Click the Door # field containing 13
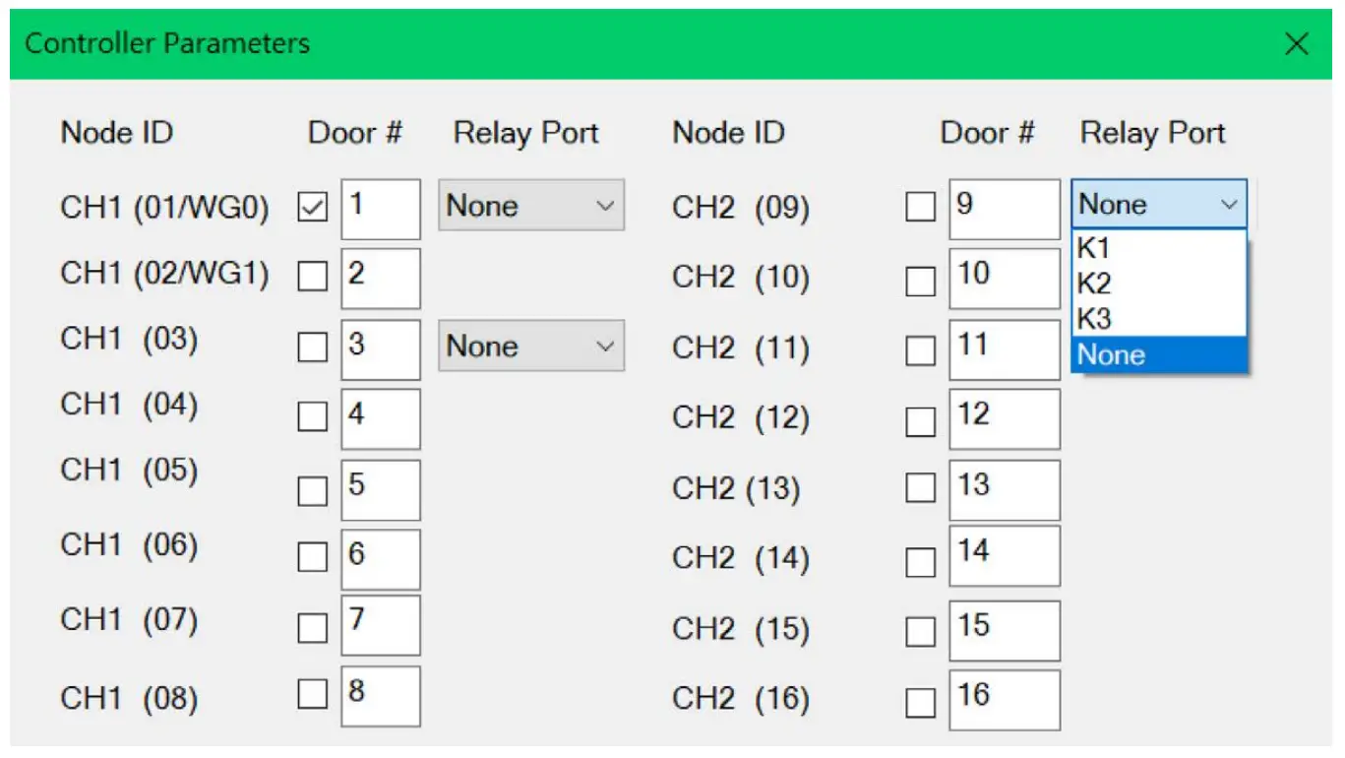This screenshot has height=758, width=1345. pos(1004,489)
